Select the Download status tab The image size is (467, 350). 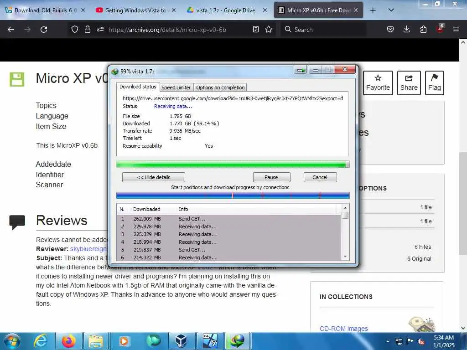pos(138,87)
